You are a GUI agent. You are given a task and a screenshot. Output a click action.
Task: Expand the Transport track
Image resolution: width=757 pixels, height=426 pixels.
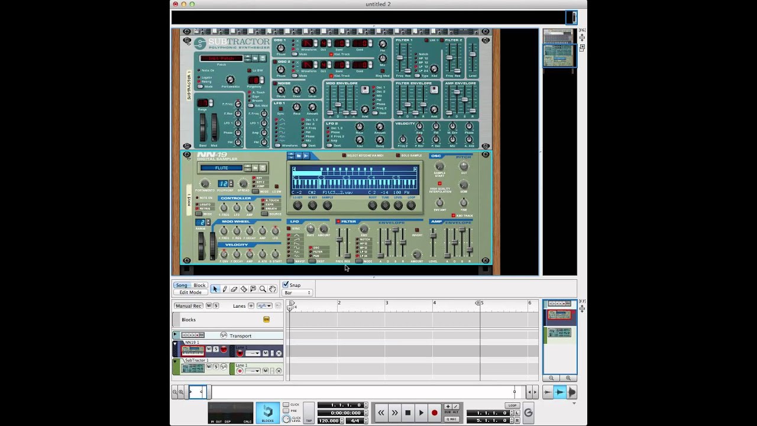(175, 335)
